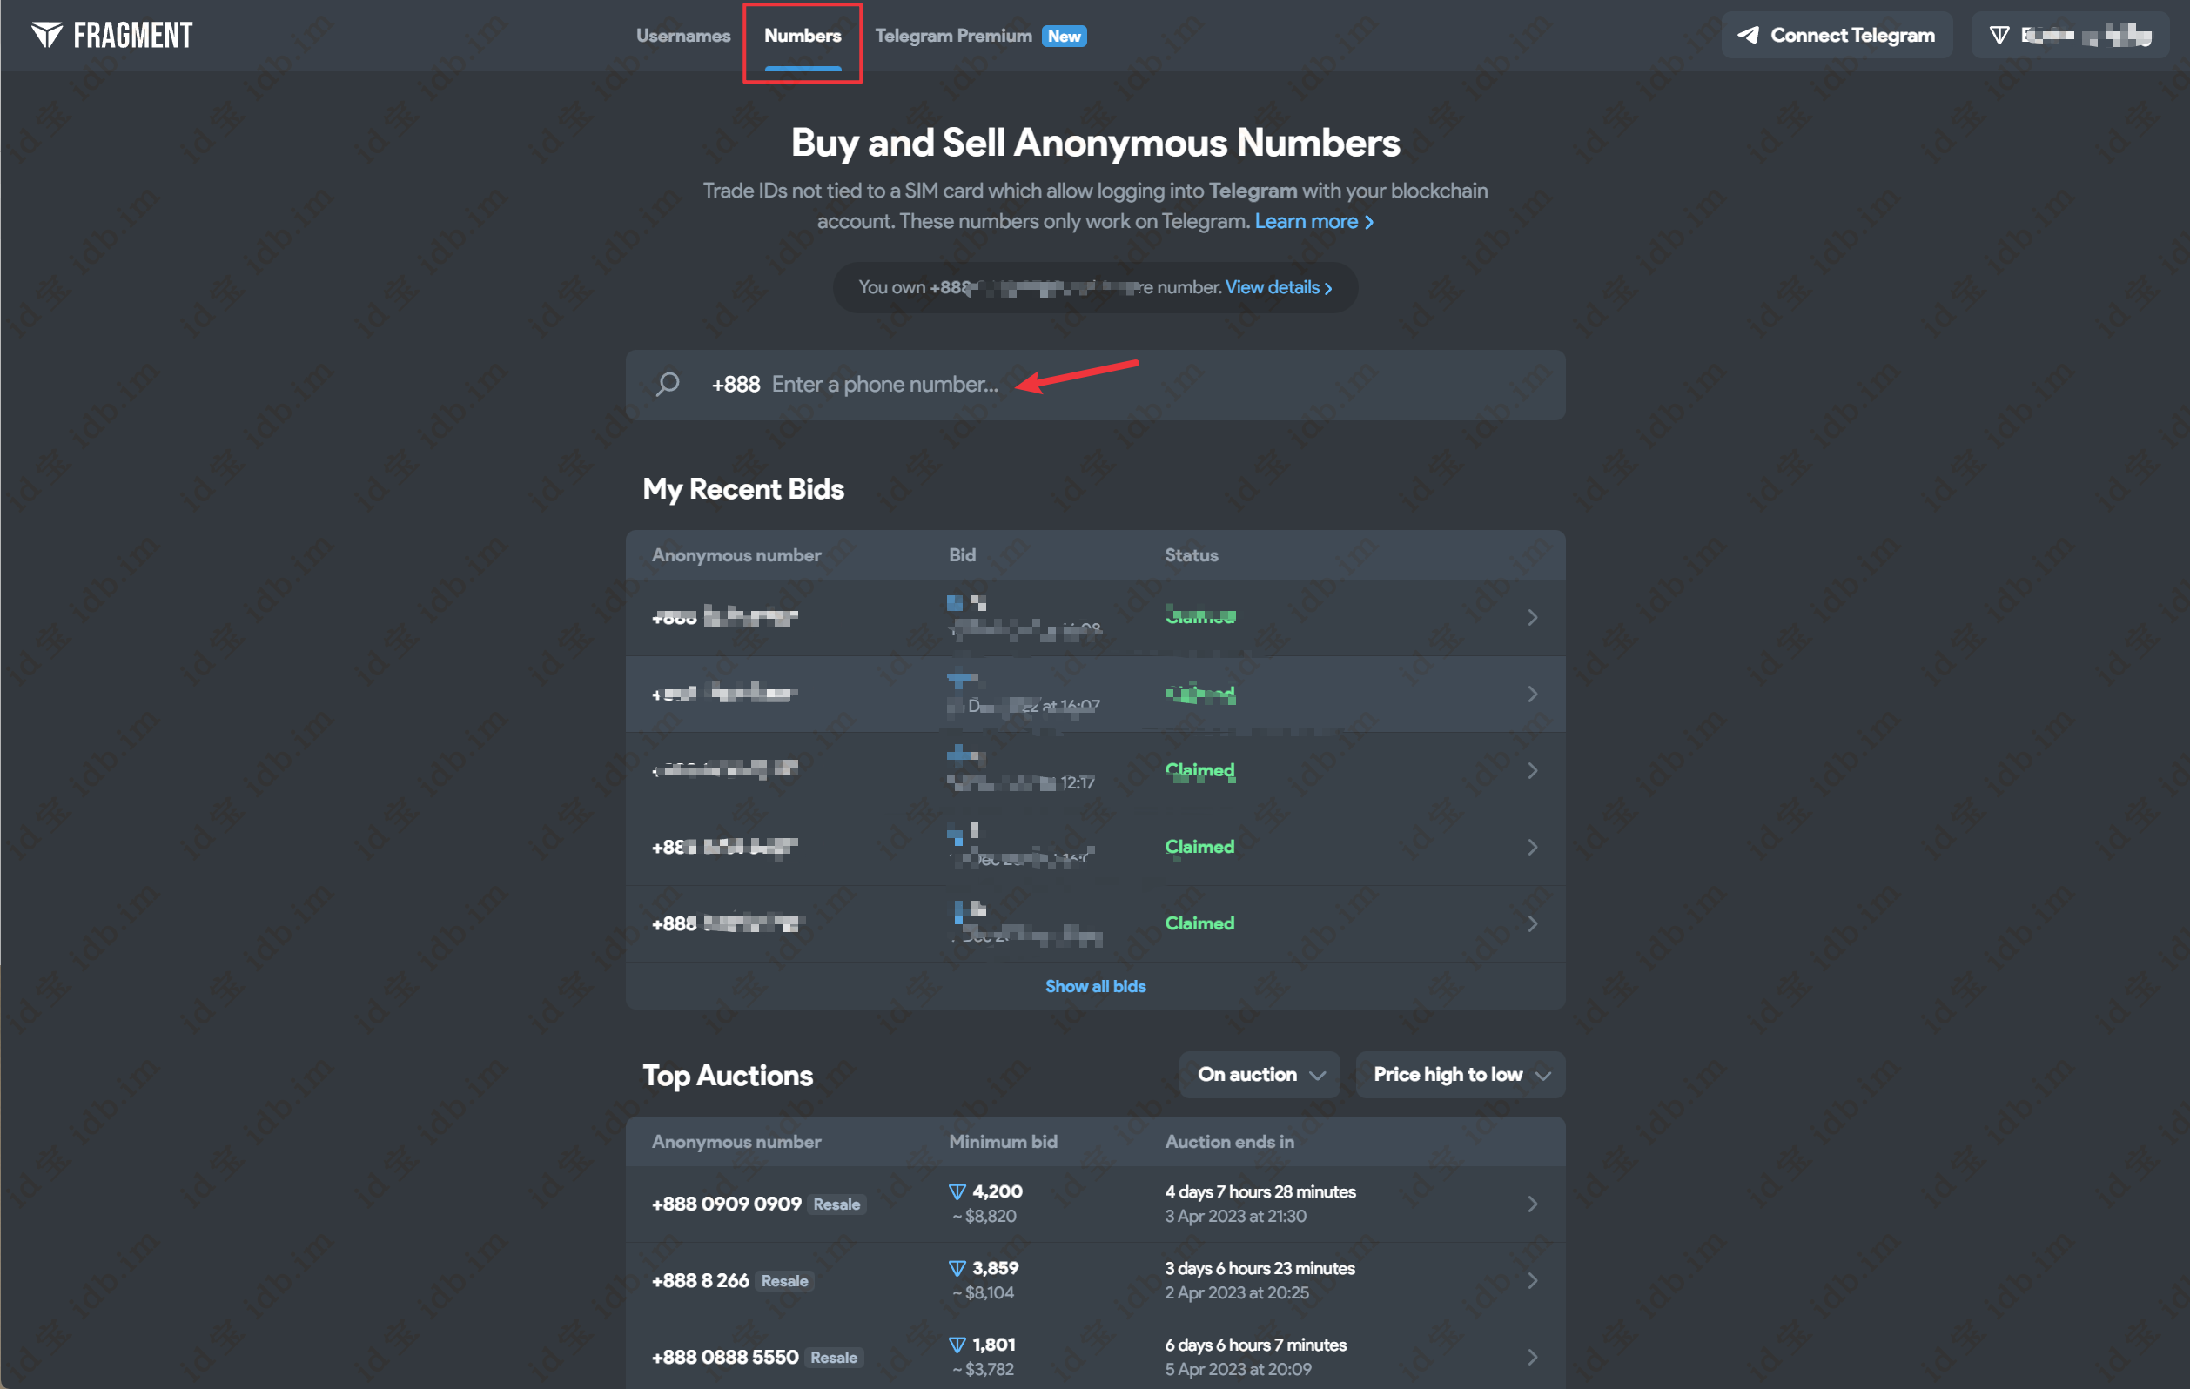Image resolution: width=2190 pixels, height=1389 pixels.
Task: Open the Usernames tab
Action: [x=683, y=36]
